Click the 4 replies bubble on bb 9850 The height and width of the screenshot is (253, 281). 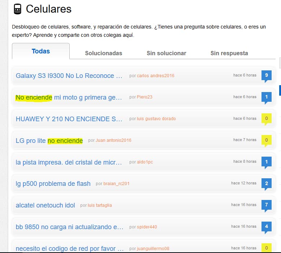(267, 227)
